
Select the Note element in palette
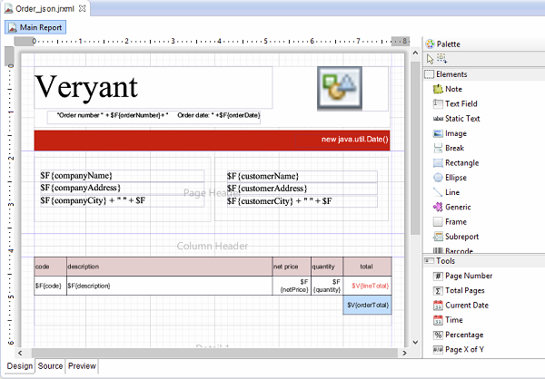click(452, 89)
